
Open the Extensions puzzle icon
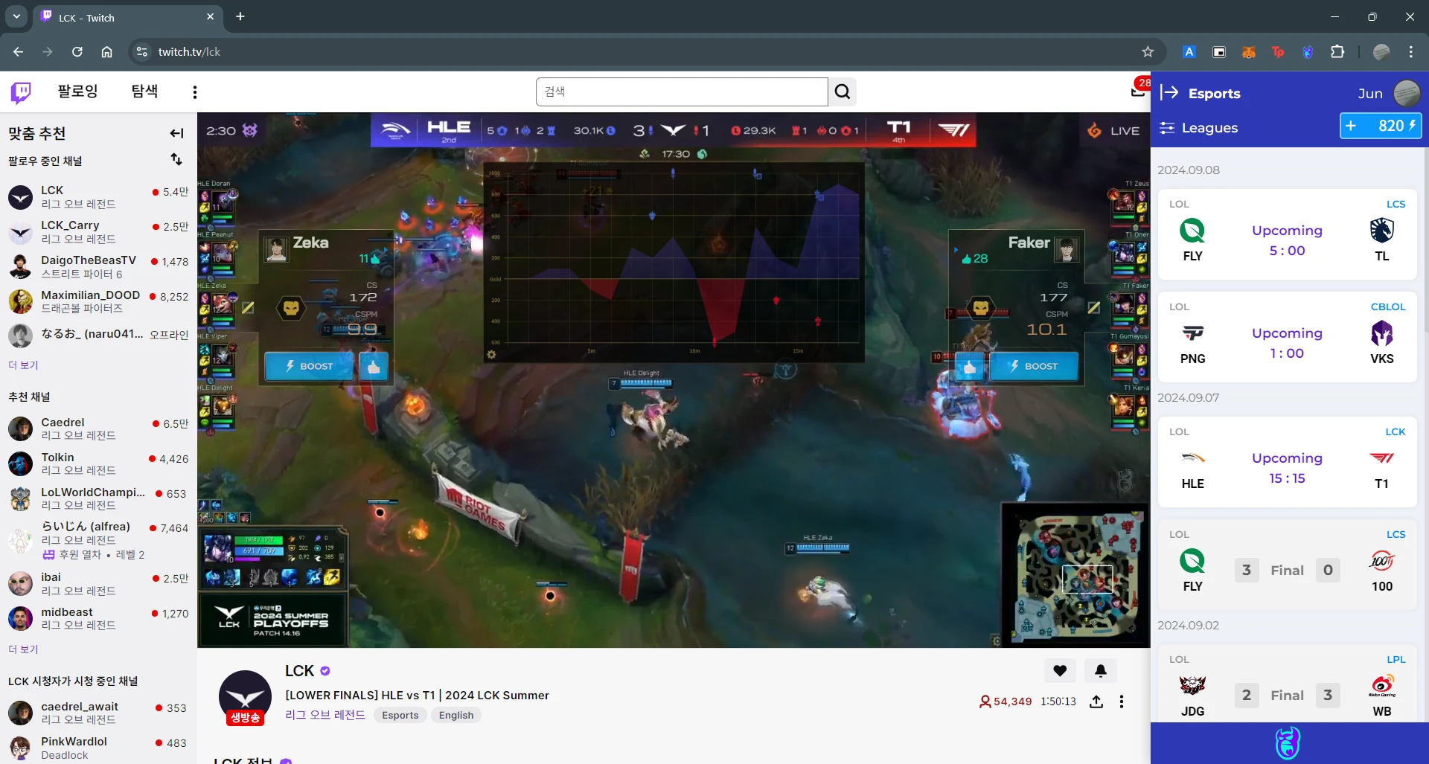point(1337,52)
